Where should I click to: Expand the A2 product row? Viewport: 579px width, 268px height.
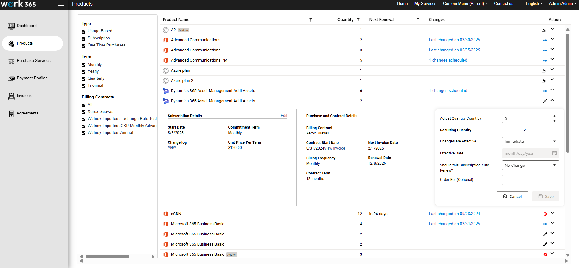coord(552,29)
